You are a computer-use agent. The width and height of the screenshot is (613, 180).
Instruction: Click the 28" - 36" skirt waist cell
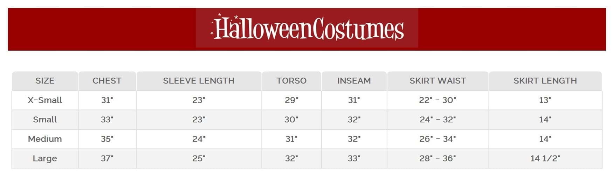[x=438, y=158]
